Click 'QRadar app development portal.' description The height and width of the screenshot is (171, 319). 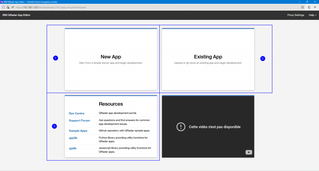(117, 113)
